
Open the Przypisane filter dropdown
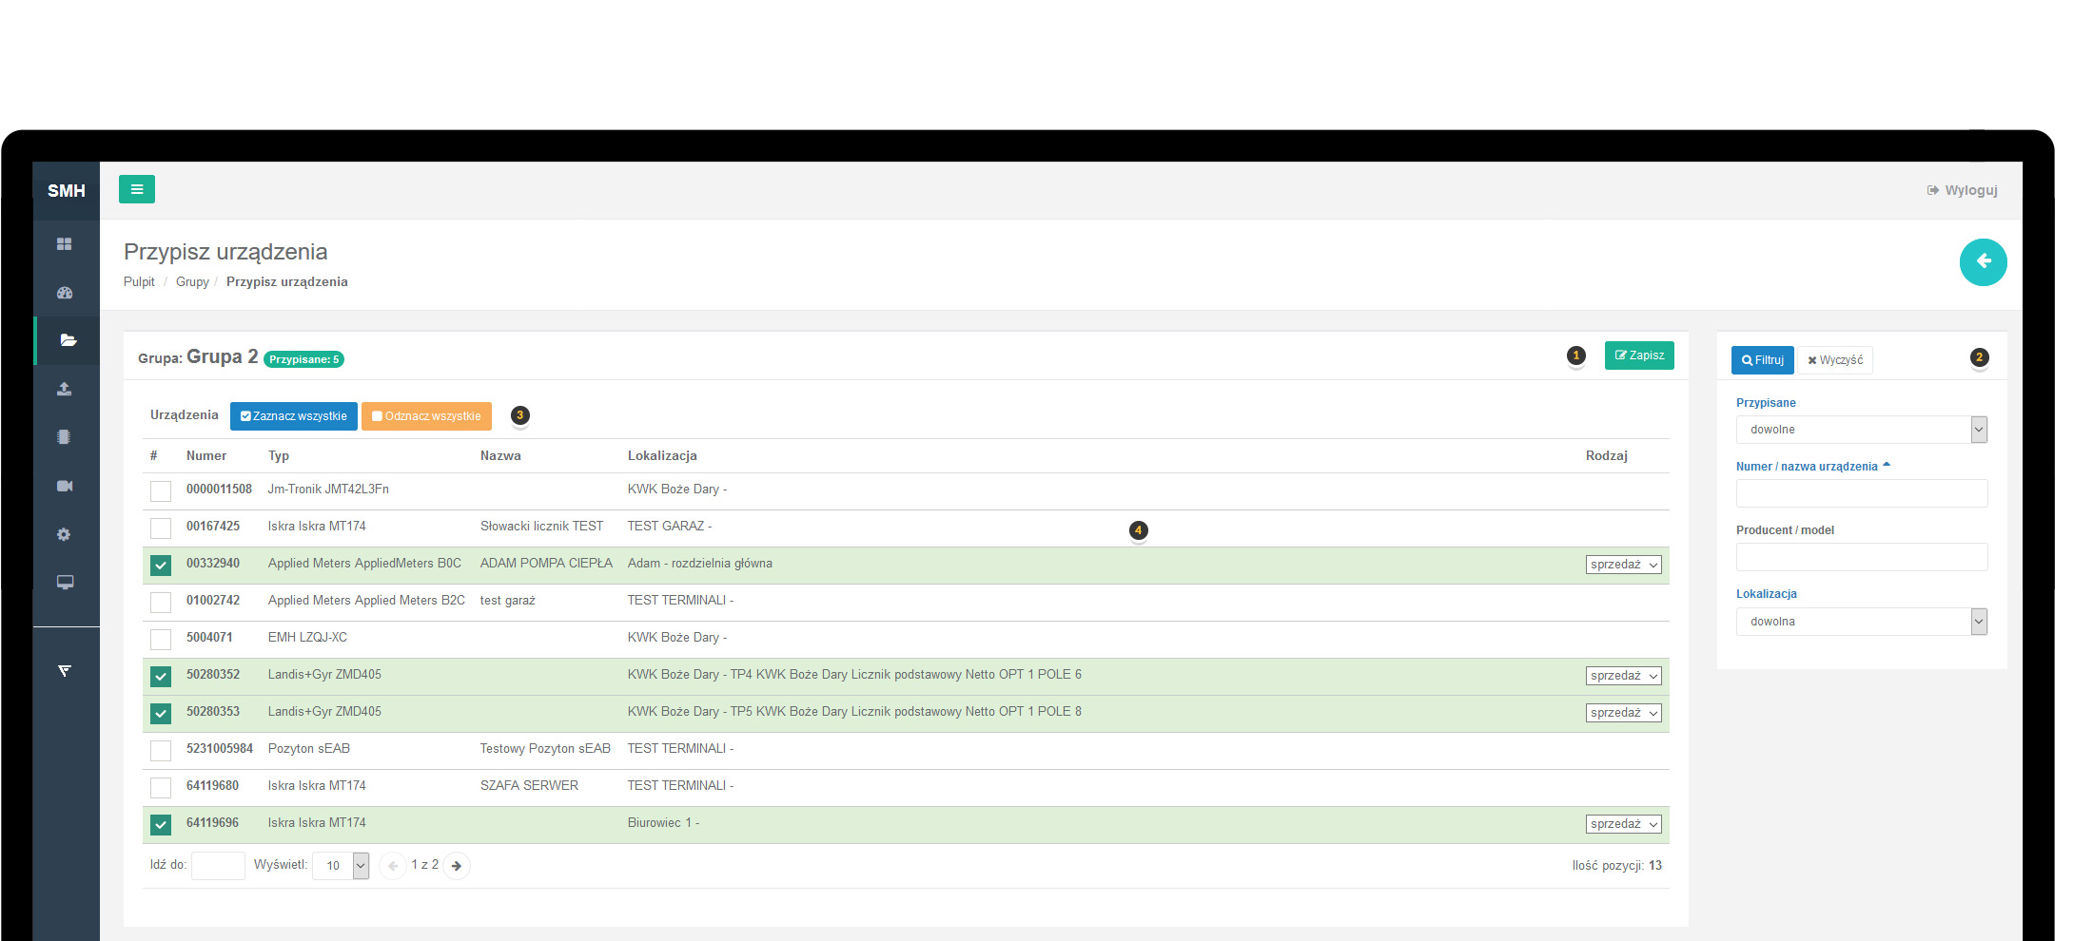1861,430
